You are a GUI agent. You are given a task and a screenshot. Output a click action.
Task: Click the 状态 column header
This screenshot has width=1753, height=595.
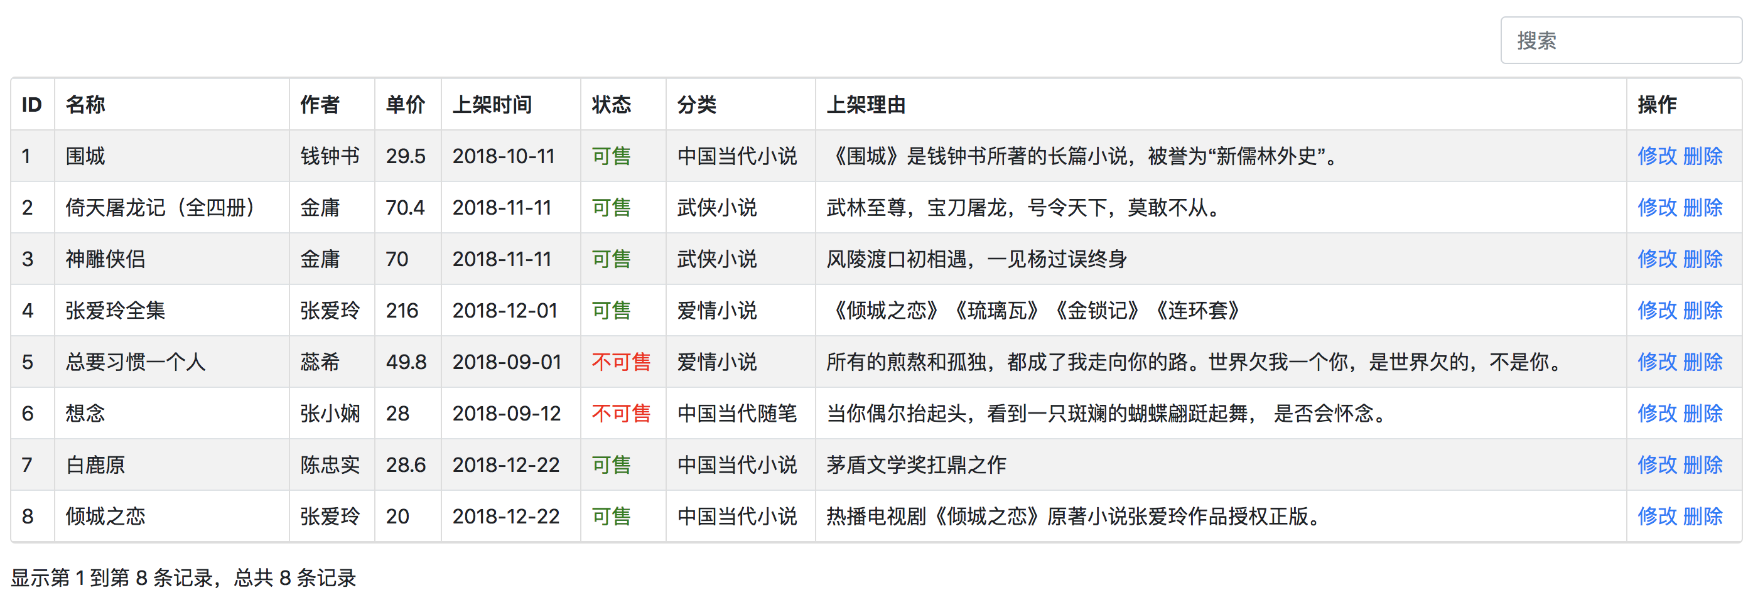click(611, 105)
